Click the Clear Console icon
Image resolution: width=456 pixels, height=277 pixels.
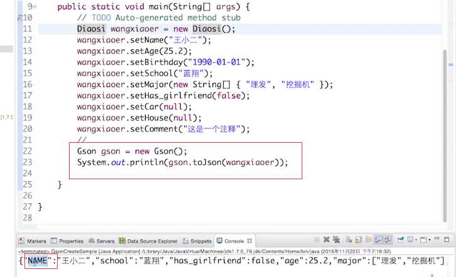click(x=349, y=240)
